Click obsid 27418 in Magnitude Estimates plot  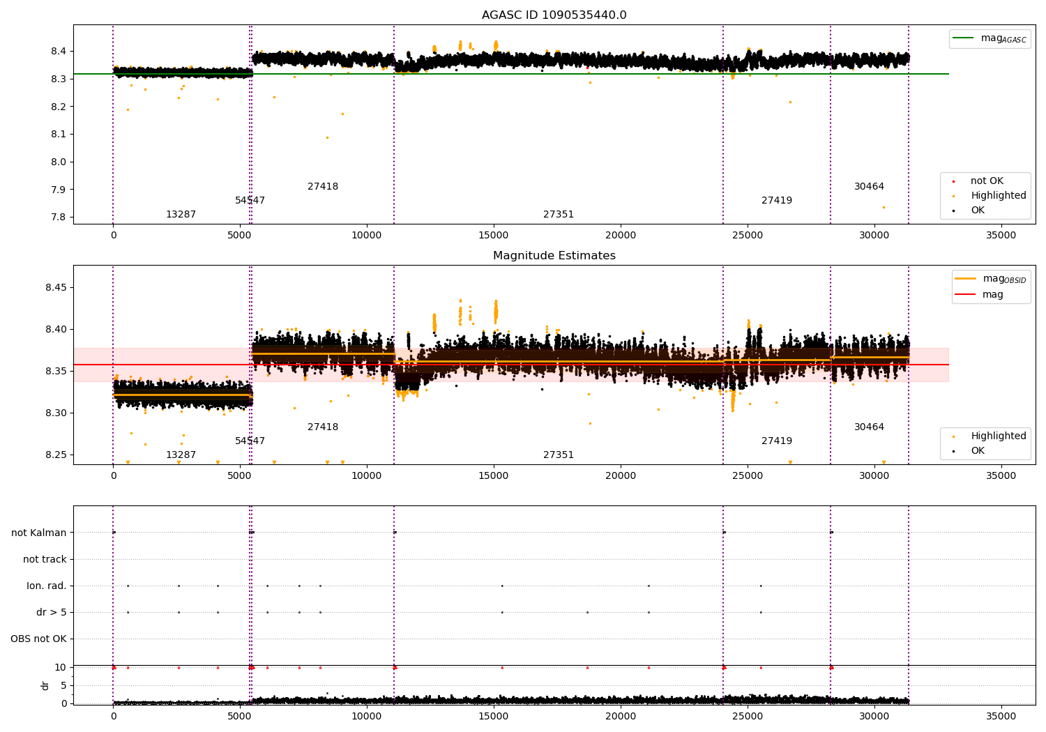pos(323,427)
